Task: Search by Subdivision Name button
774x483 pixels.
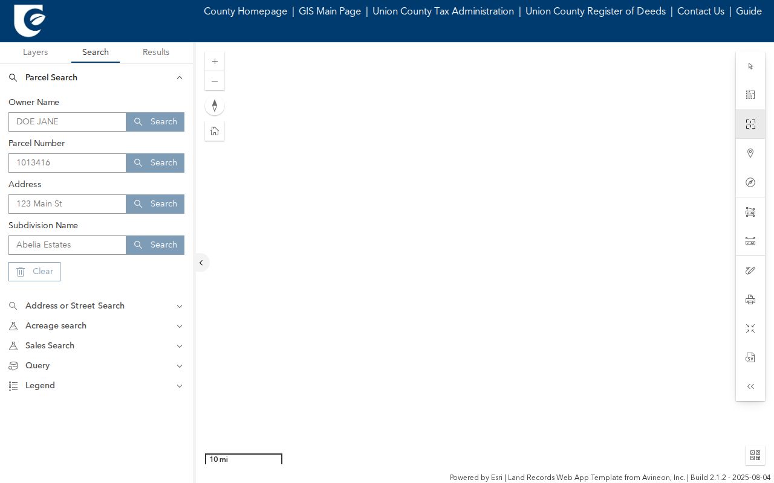Action: tap(155, 245)
